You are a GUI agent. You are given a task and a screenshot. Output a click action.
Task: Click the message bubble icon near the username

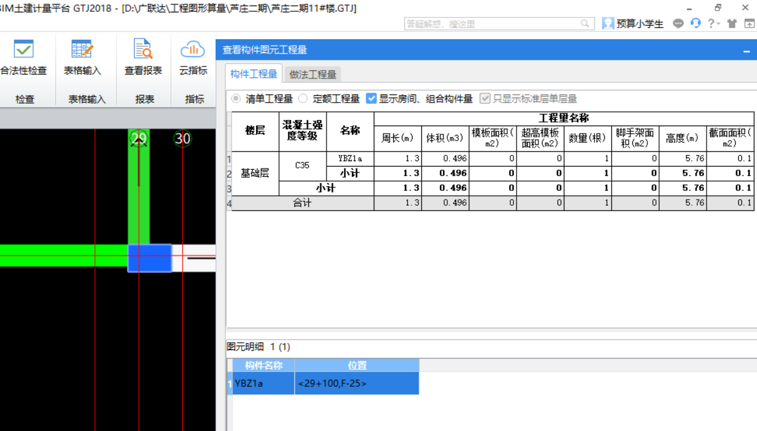click(678, 24)
